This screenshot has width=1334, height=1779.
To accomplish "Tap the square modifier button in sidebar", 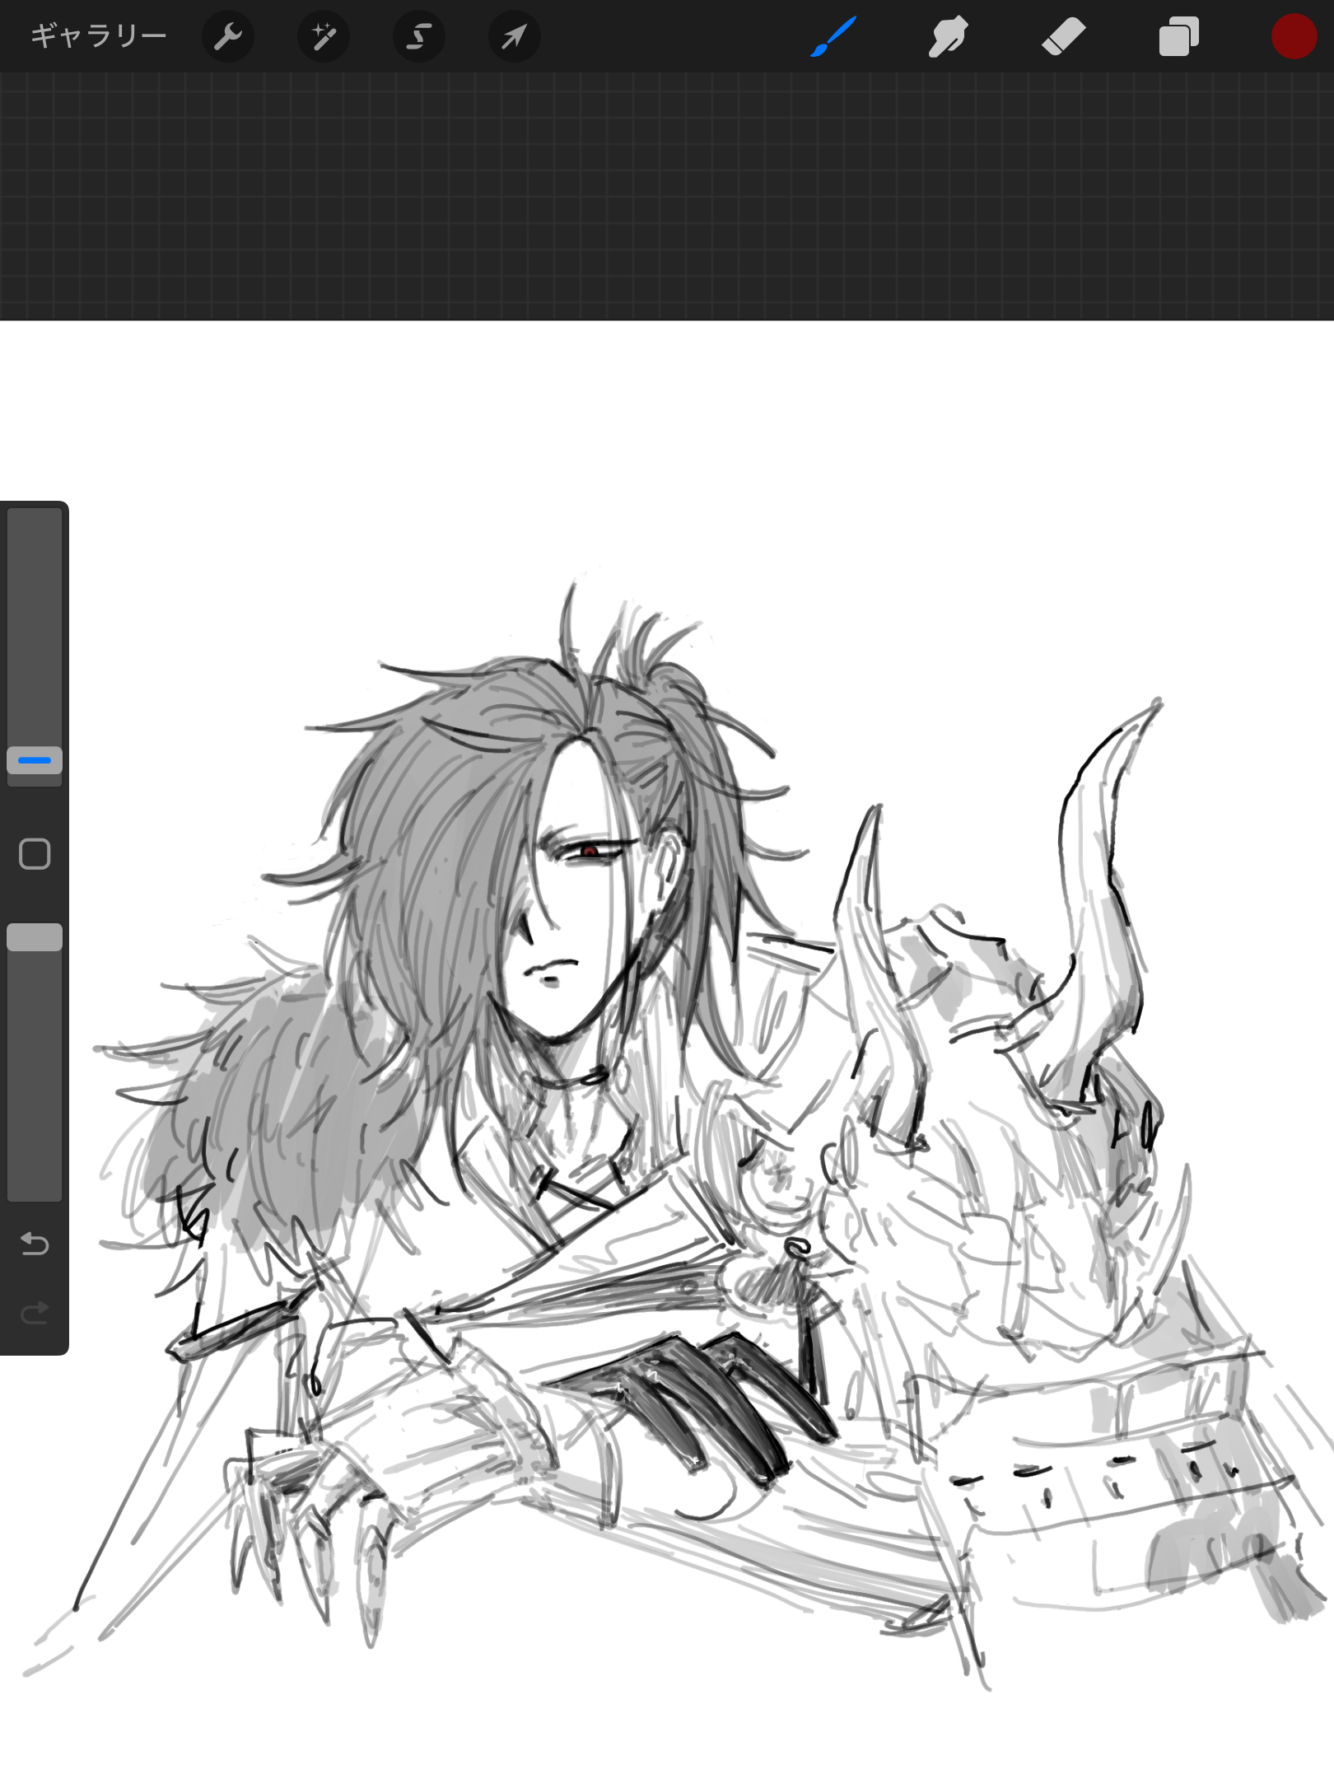I will click(x=35, y=854).
